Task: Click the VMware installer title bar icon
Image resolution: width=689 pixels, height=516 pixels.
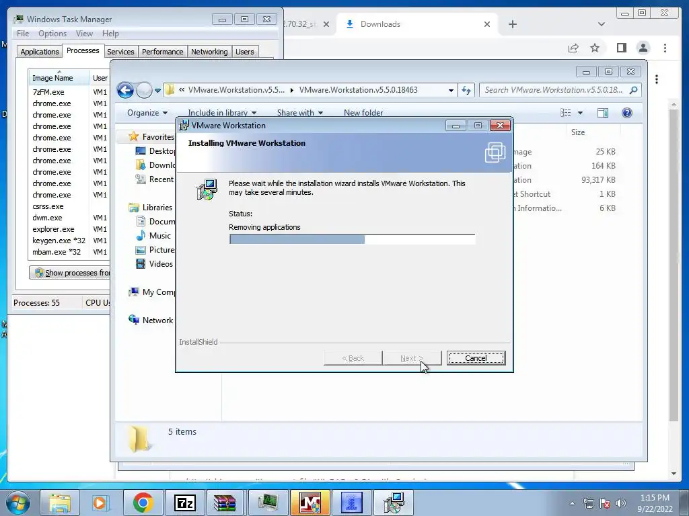Action: pos(184,126)
